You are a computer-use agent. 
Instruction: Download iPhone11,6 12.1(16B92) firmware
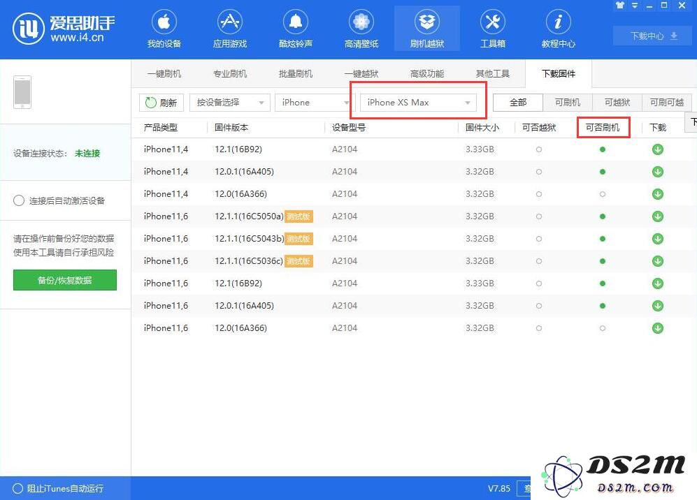tap(658, 284)
